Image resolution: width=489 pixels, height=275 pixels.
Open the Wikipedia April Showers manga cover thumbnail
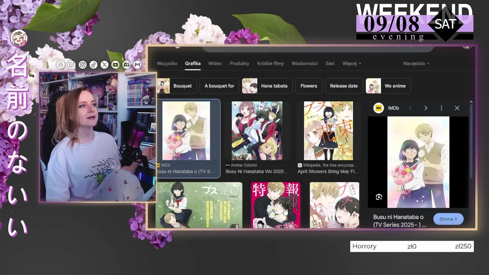(329, 131)
